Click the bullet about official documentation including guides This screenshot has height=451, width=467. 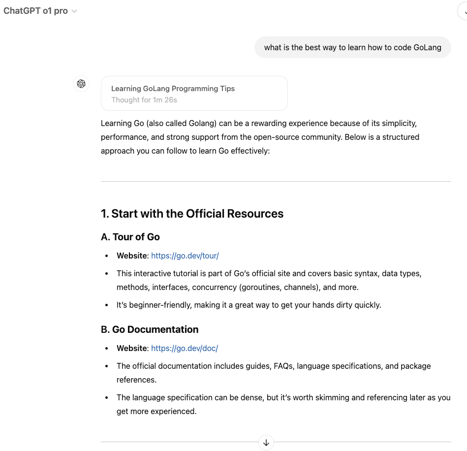(x=274, y=373)
